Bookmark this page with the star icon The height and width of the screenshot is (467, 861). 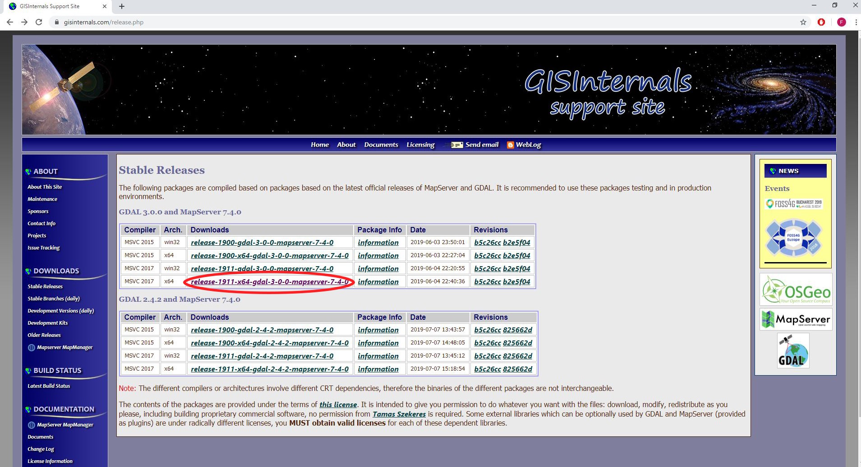tap(803, 22)
